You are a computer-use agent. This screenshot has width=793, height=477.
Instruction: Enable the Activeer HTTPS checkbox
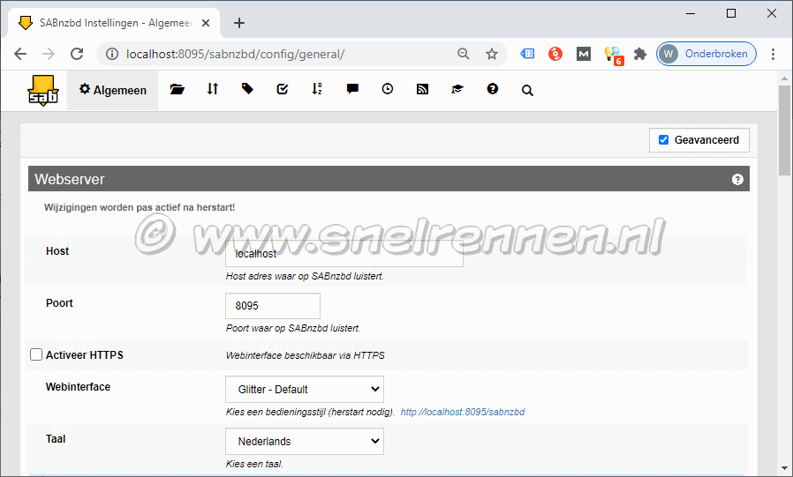(x=36, y=354)
